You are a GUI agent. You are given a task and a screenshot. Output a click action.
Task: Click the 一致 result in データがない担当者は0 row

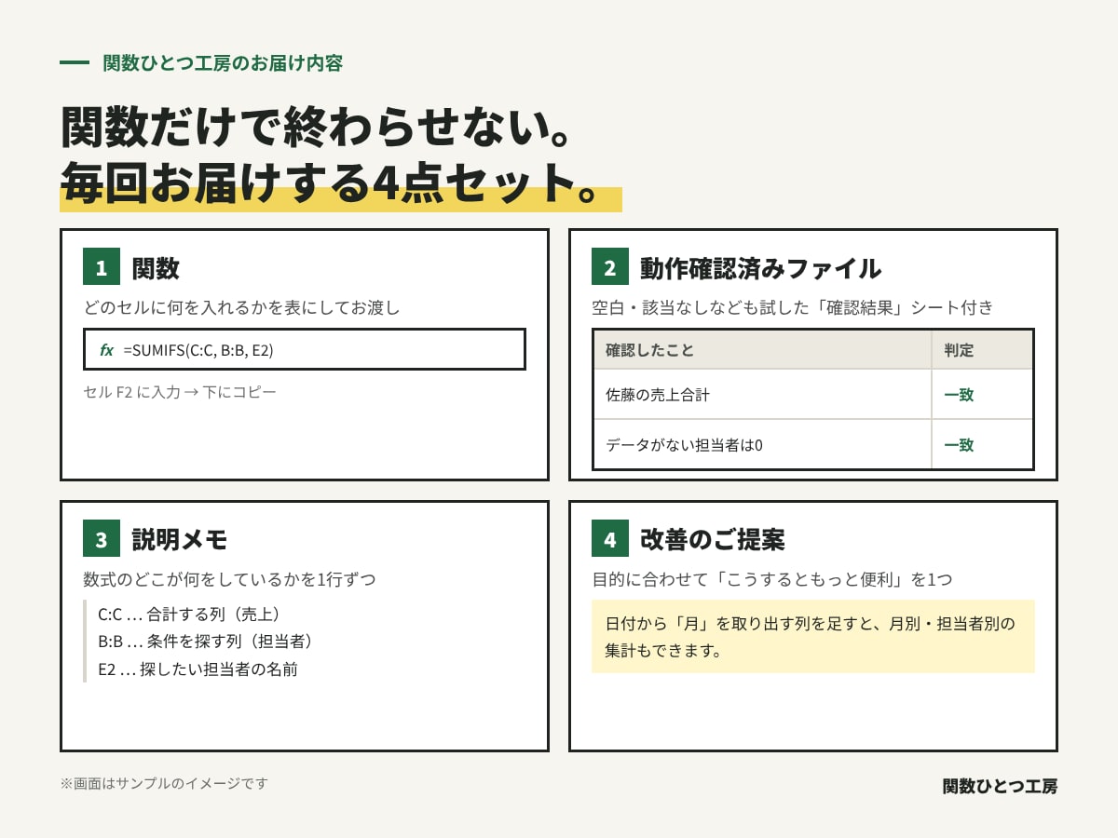pos(959,445)
